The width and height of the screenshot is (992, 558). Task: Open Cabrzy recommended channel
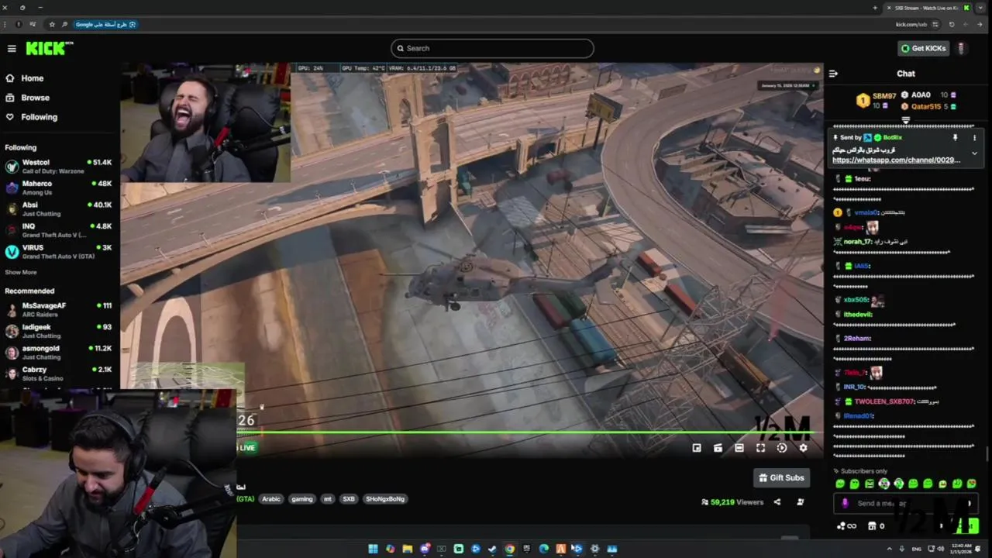[58, 373]
